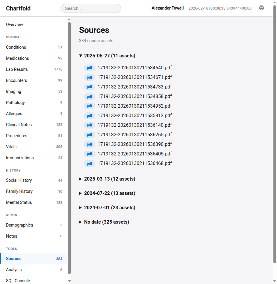Click inside the Search field
The image size is (277, 284).
[x=91, y=8]
